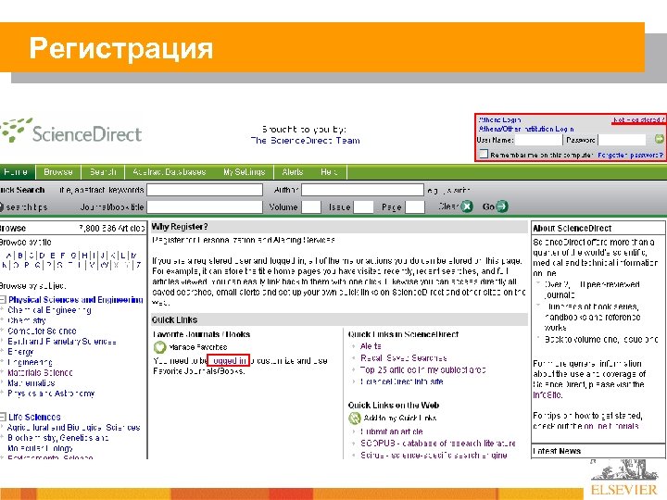The width and height of the screenshot is (667, 500).
Task: Open the Browse tab
Action: click(58, 172)
